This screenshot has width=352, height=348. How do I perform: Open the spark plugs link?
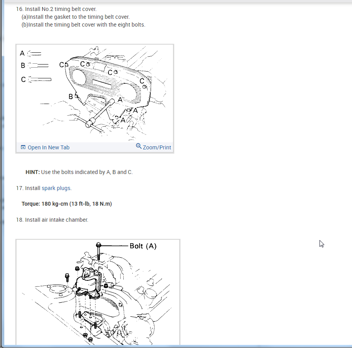click(56, 188)
